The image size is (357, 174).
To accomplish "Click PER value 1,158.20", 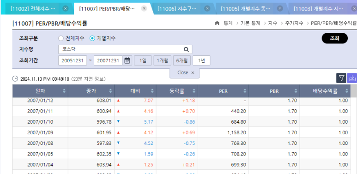I will (x=236, y=132).
